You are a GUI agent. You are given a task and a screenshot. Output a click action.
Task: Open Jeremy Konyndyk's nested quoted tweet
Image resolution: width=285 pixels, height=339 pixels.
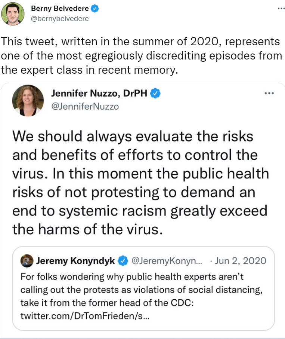click(143, 288)
